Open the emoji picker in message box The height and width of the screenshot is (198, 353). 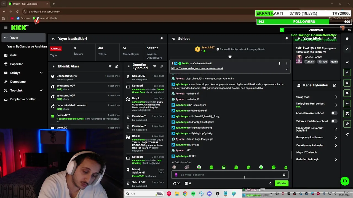click(x=284, y=175)
